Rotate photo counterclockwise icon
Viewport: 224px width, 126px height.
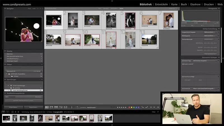click(x=143, y=107)
